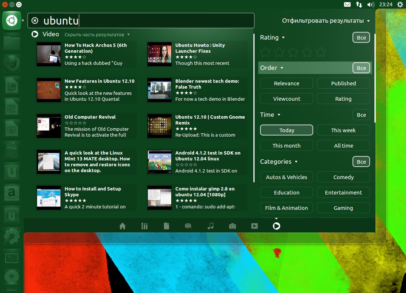Collapse the Categories filter section
The height and width of the screenshot is (293, 406).
tap(279, 162)
